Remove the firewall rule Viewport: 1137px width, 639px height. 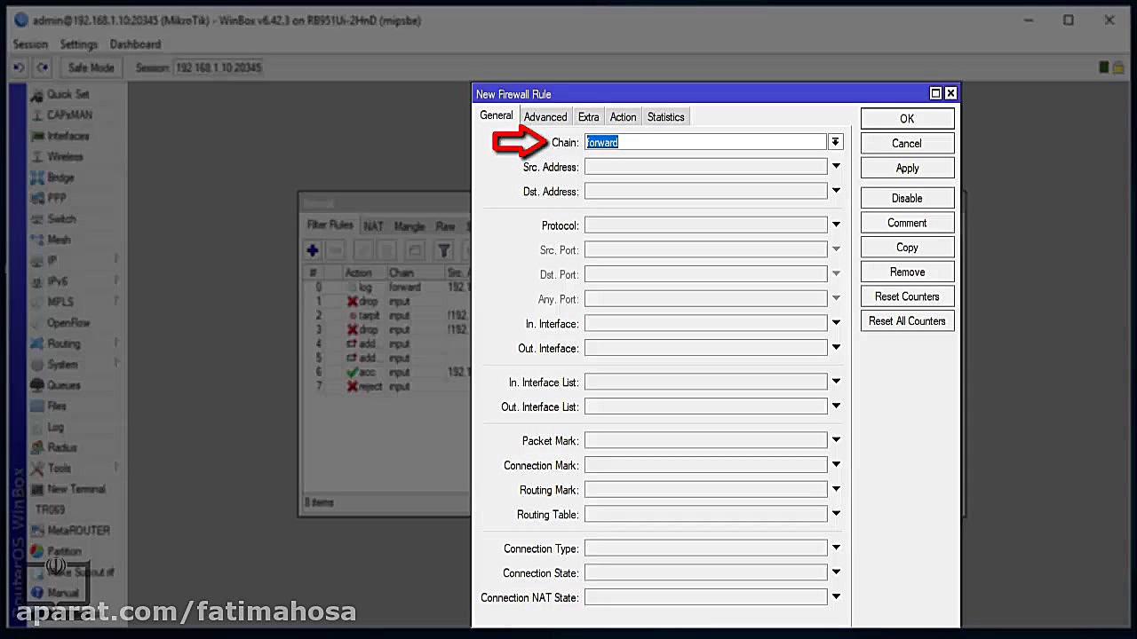point(907,272)
